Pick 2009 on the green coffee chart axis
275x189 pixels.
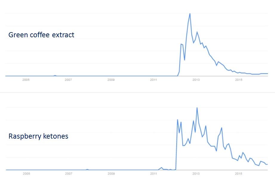point(111,80)
